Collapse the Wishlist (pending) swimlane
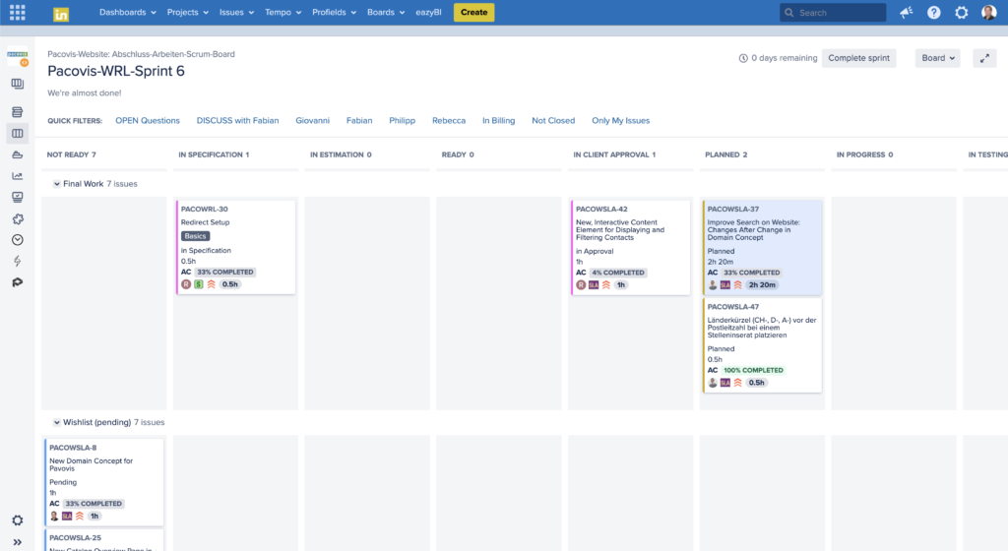This screenshot has width=1008, height=551. click(56, 422)
